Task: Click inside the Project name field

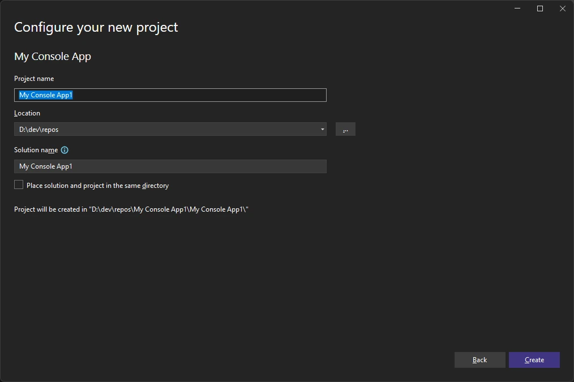Action: tap(170, 95)
